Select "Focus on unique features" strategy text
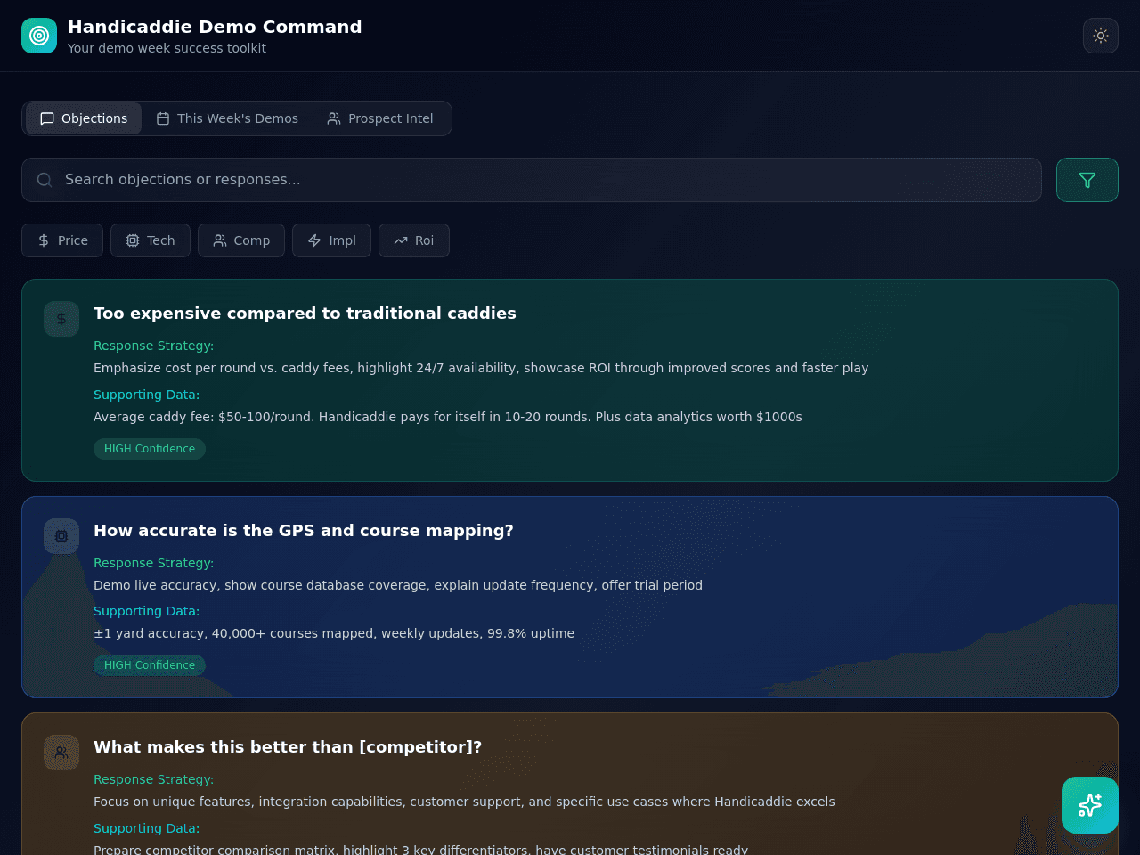Screen dimensions: 1140x855 click(464, 802)
